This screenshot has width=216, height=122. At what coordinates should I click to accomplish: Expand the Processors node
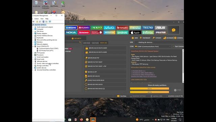click(33, 55)
